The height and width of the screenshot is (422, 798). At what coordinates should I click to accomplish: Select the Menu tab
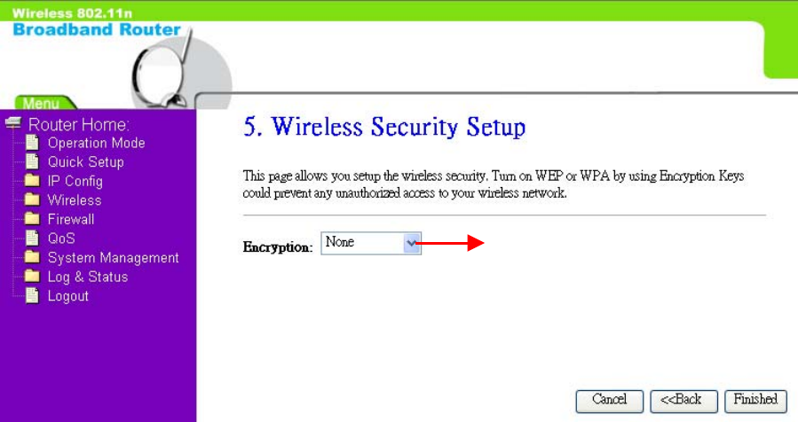(x=43, y=103)
